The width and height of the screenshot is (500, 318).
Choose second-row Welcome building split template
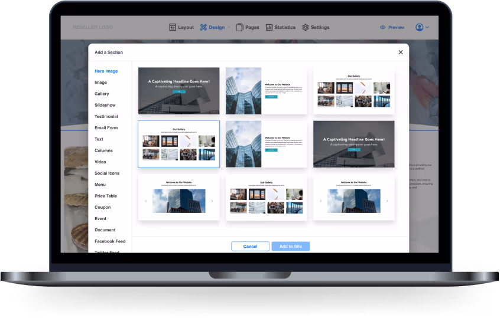[x=267, y=144]
